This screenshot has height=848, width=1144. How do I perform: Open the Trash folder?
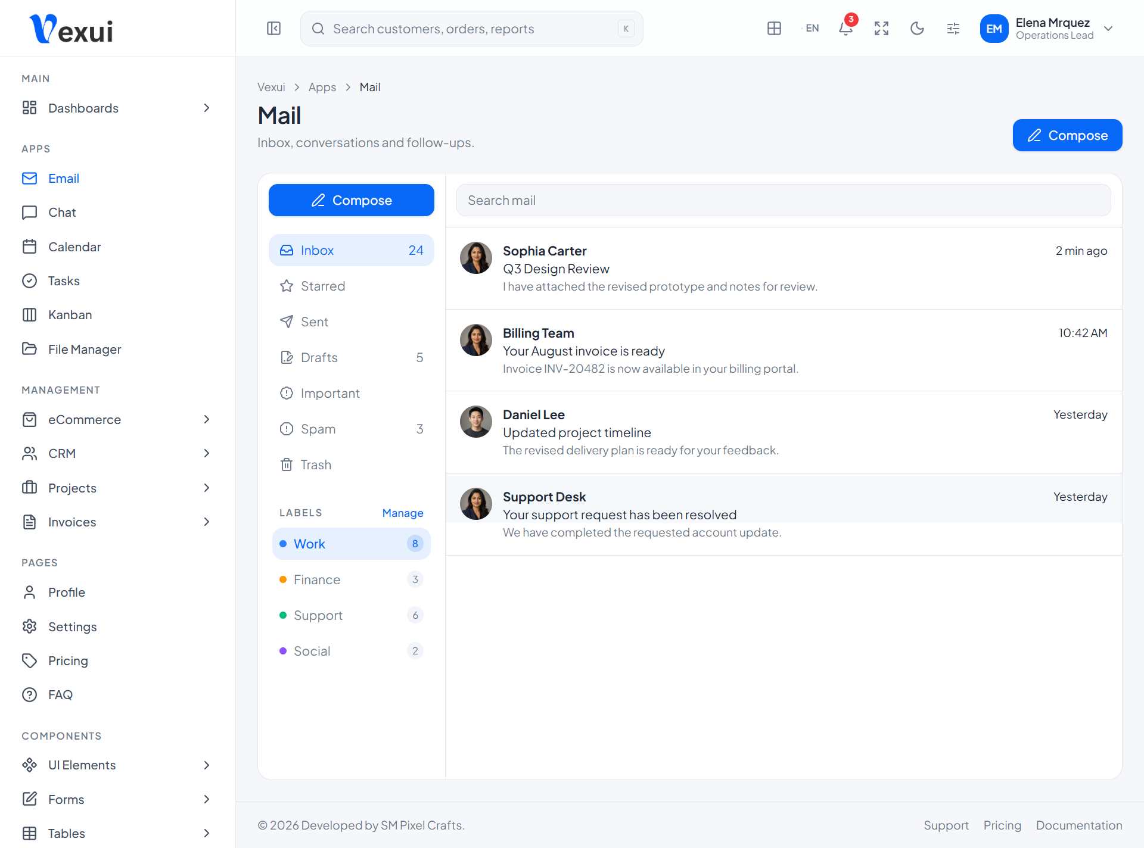(352, 464)
